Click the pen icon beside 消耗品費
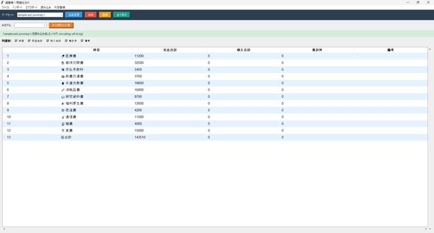Viewport: 434px width, 233px height. click(63, 90)
